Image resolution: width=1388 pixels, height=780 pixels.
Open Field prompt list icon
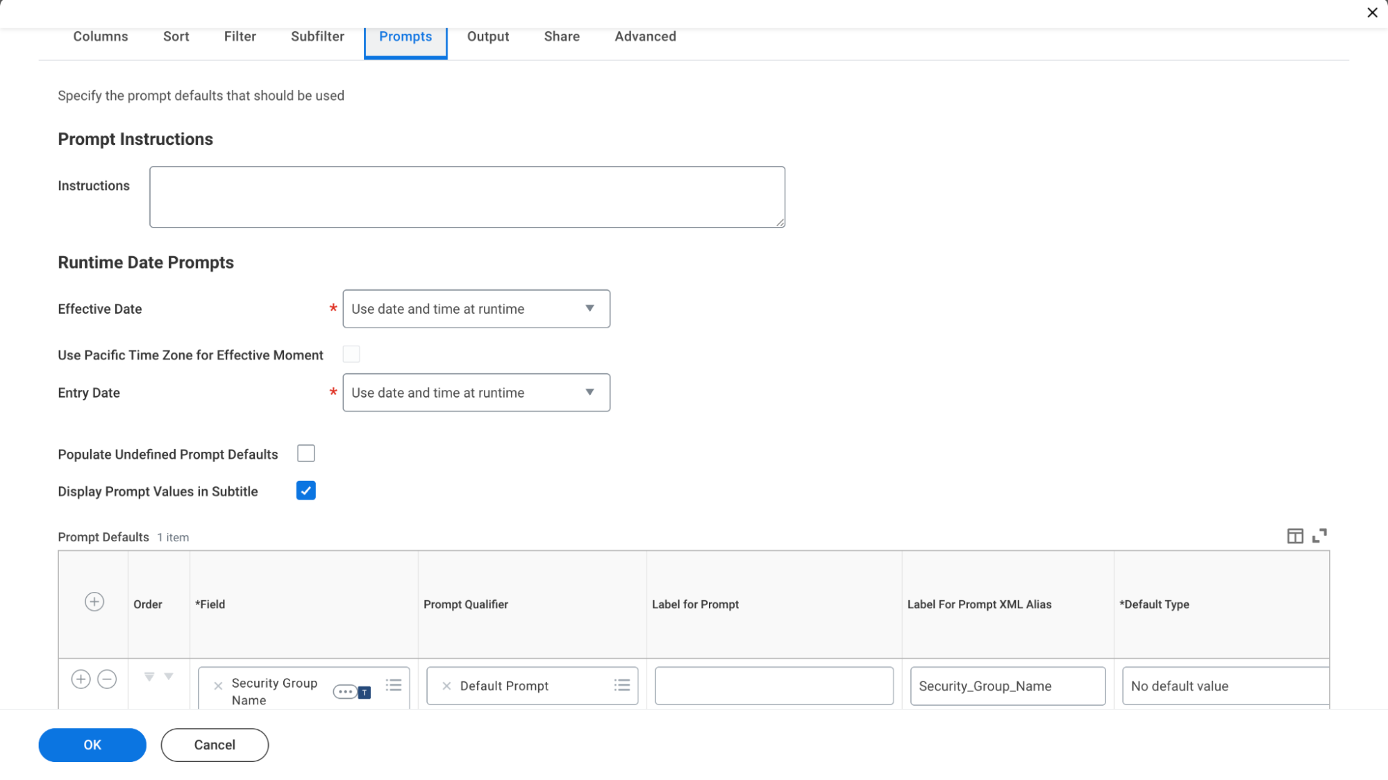394,686
